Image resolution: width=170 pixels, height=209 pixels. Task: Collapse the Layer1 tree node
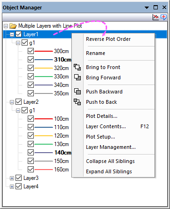tap(12, 34)
